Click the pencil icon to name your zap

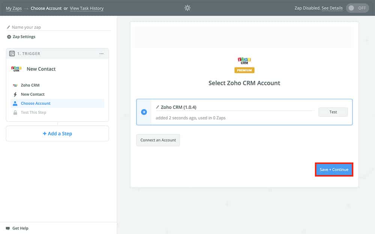pos(9,27)
